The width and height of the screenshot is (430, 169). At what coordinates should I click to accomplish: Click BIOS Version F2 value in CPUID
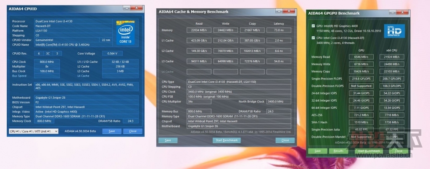pyautogui.click(x=86, y=102)
